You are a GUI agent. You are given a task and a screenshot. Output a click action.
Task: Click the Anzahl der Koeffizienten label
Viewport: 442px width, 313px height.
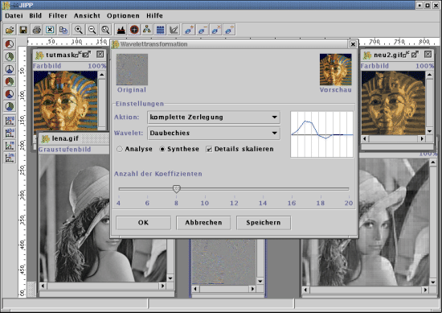point(158,174)
